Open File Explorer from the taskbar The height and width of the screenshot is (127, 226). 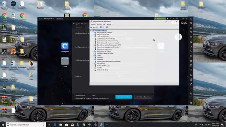[x=61, y=125]
